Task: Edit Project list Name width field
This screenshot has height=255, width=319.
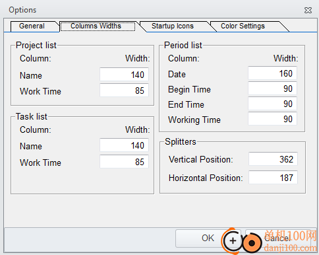Action: [124, 75]
